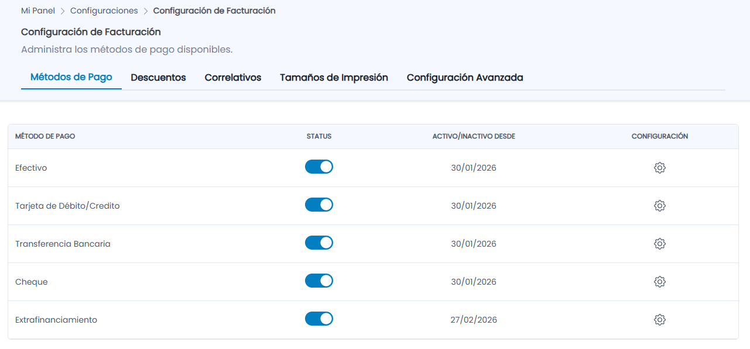Open settings gear for Cheque

(660, 282)
